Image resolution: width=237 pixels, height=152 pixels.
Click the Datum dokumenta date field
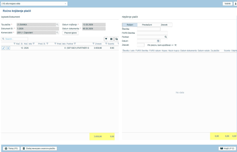[x=94, y=29]
